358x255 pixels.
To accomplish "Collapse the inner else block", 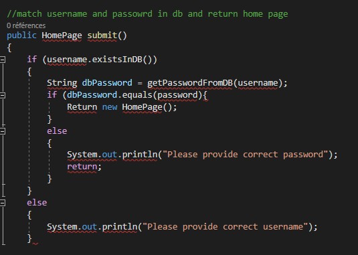I will (2, 131).
